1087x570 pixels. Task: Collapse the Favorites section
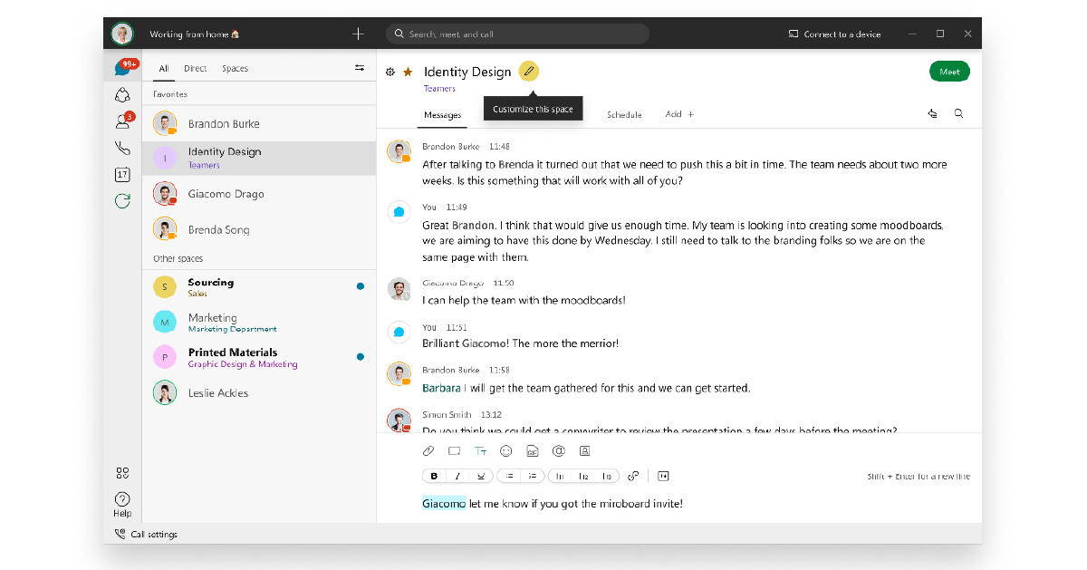tap(169, 93)
